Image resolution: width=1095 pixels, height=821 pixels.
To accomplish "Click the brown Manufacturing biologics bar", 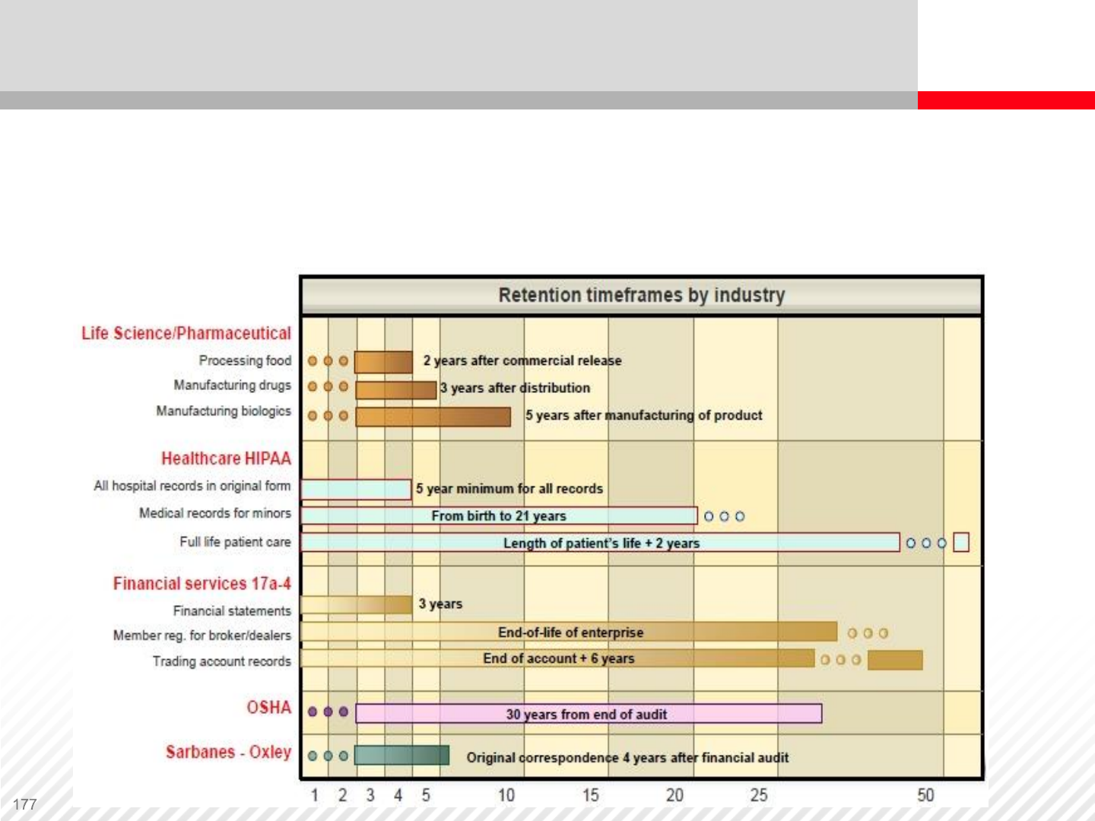I will 433,417.
